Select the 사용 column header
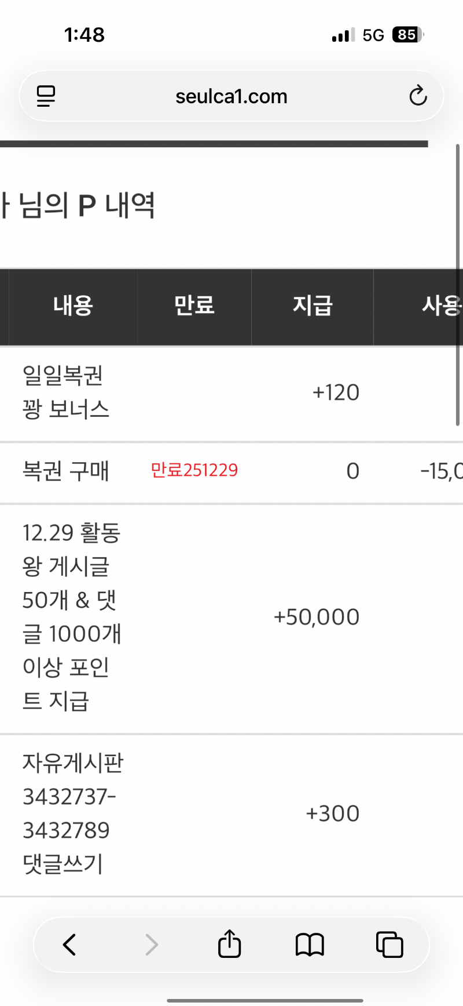This screenshot has width=463, height=1006. click(441, 306)
